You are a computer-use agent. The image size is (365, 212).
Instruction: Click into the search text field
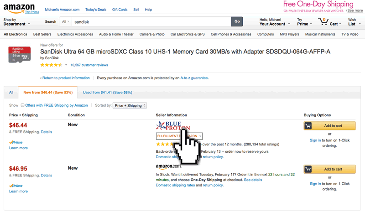coord(151,21)
